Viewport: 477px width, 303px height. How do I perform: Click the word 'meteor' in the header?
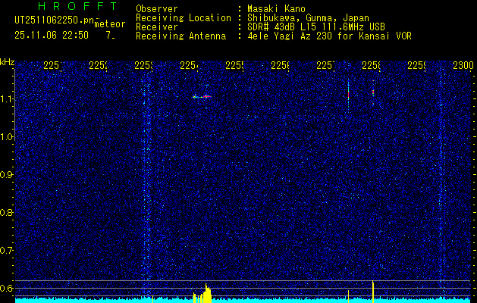[109, 24]
